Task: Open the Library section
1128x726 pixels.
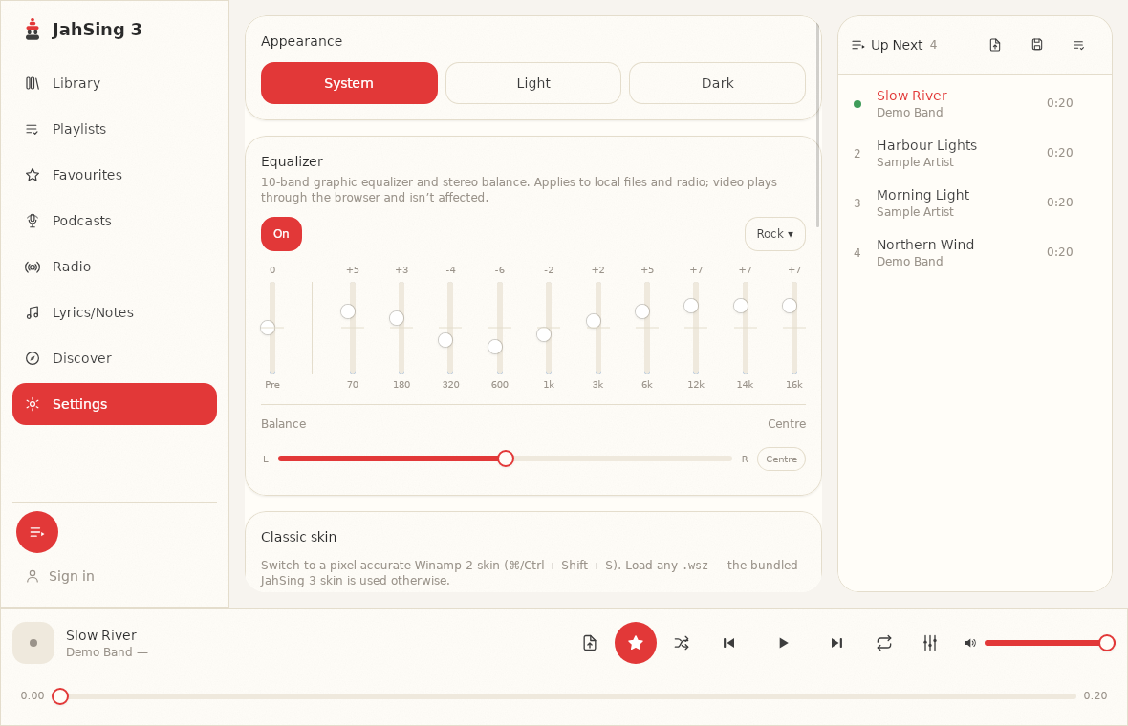Action: click(115, 83)
